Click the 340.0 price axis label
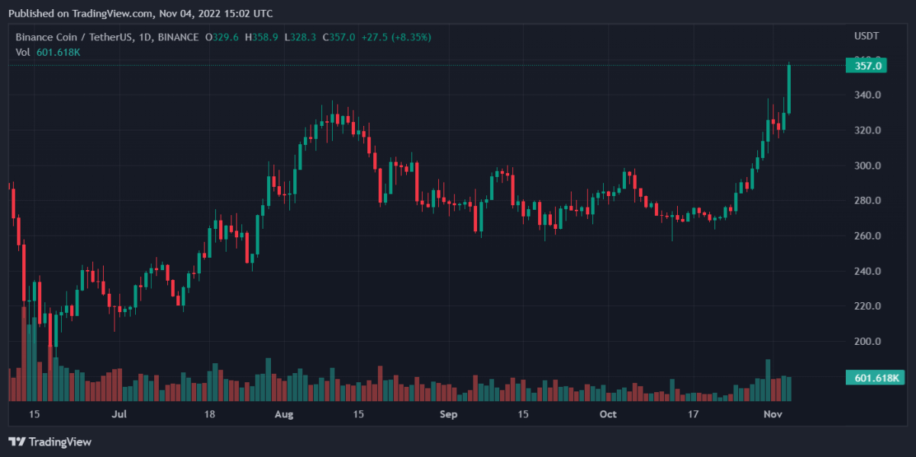Image resolution: width=916 pixels, height=457 pixels. click(868, 95)
